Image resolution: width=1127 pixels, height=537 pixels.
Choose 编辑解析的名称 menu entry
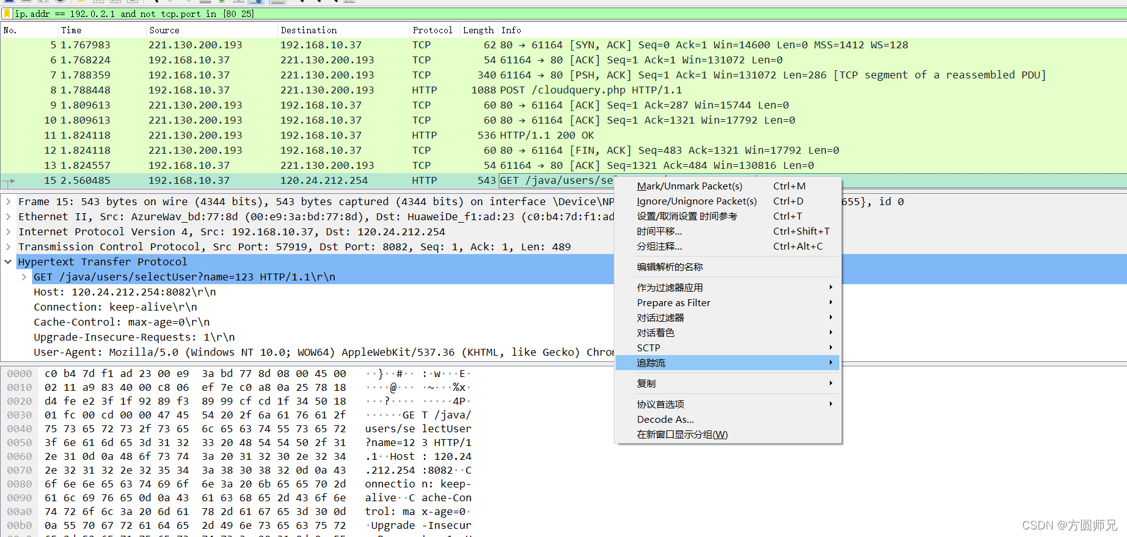pyautogui.click(x=728, y=267)
